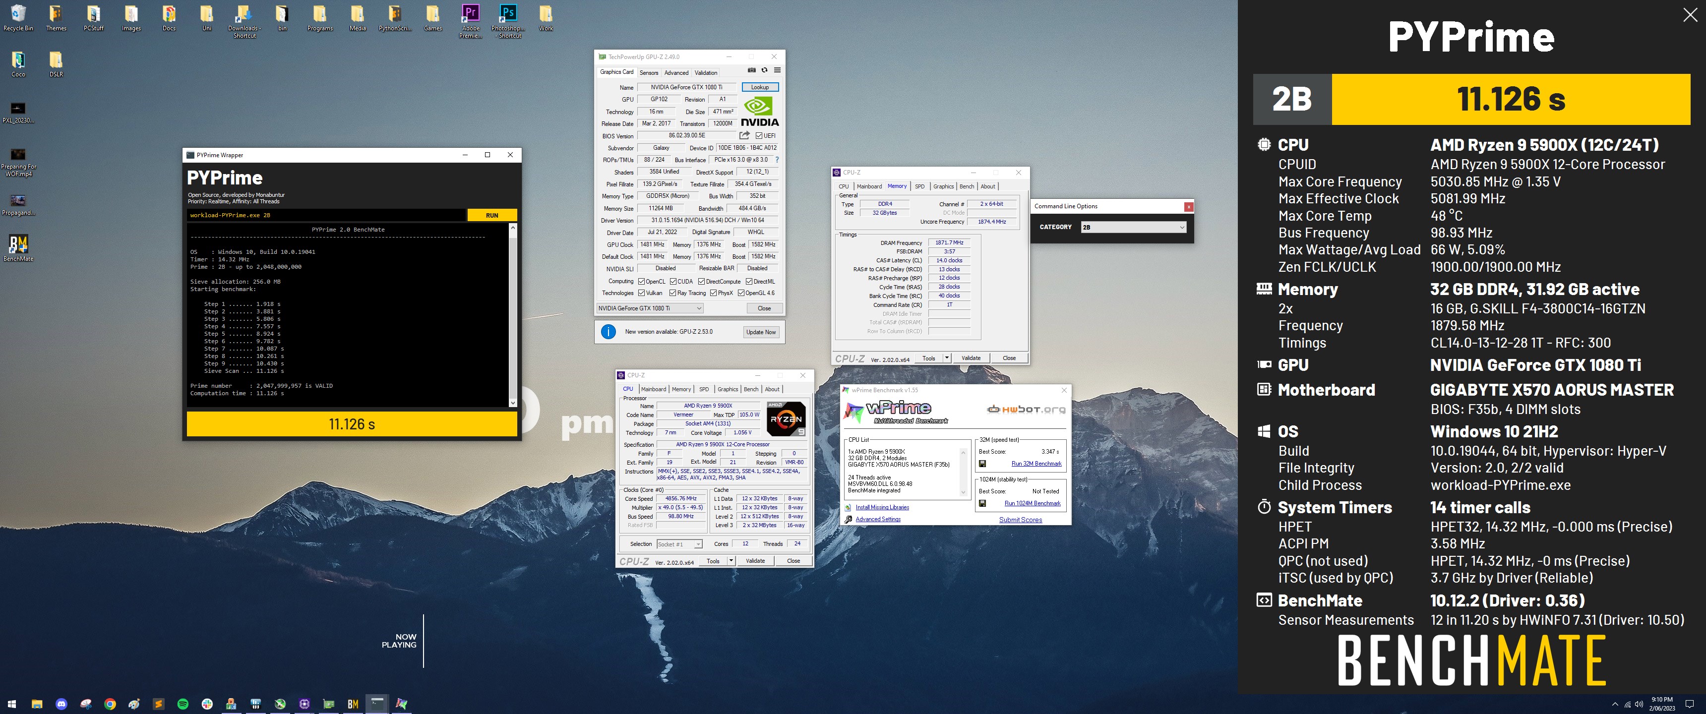Screen dimensions: 1706x714
Task: Open Slack from the taskbar
Action: click(x=207, y=704)
